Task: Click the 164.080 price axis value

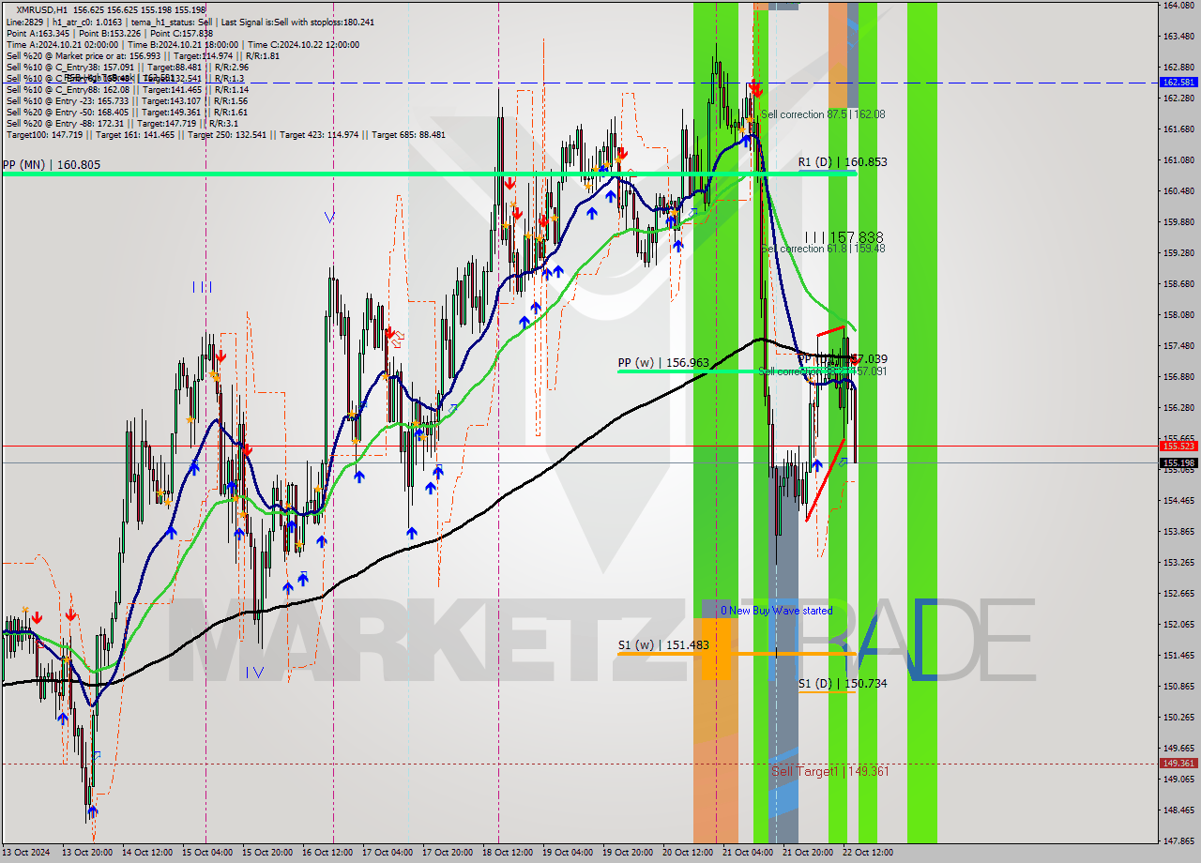Action: coord(1178,6)
